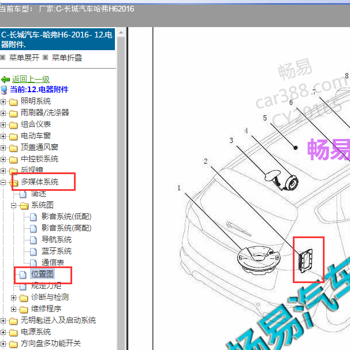Open the 规定力矩 page
Viewport: 350px width, 350px height.
(46, 286)
